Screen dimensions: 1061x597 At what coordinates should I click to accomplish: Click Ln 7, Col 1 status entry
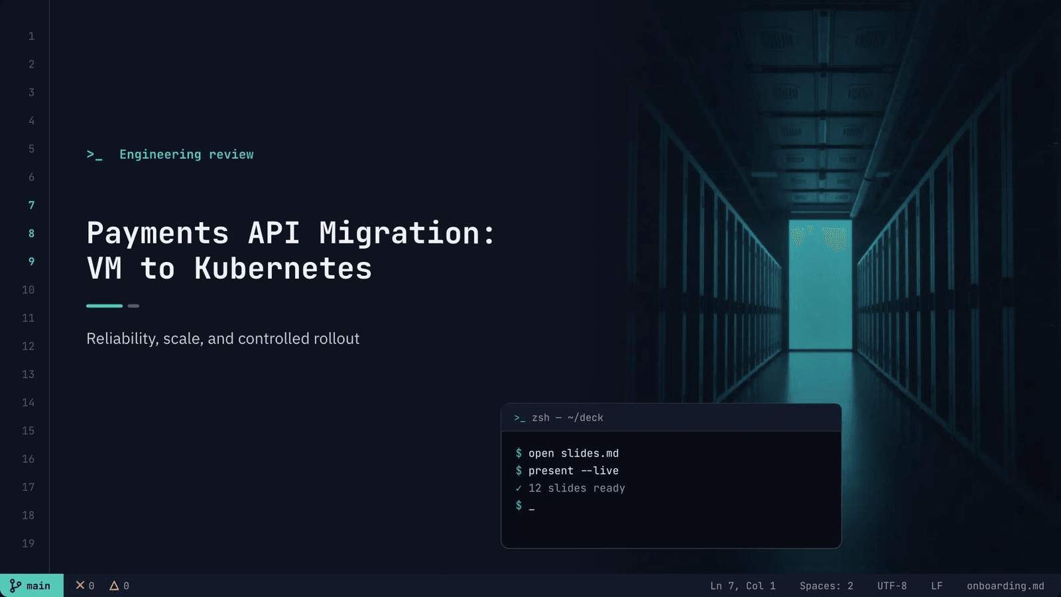coord(743,586)
